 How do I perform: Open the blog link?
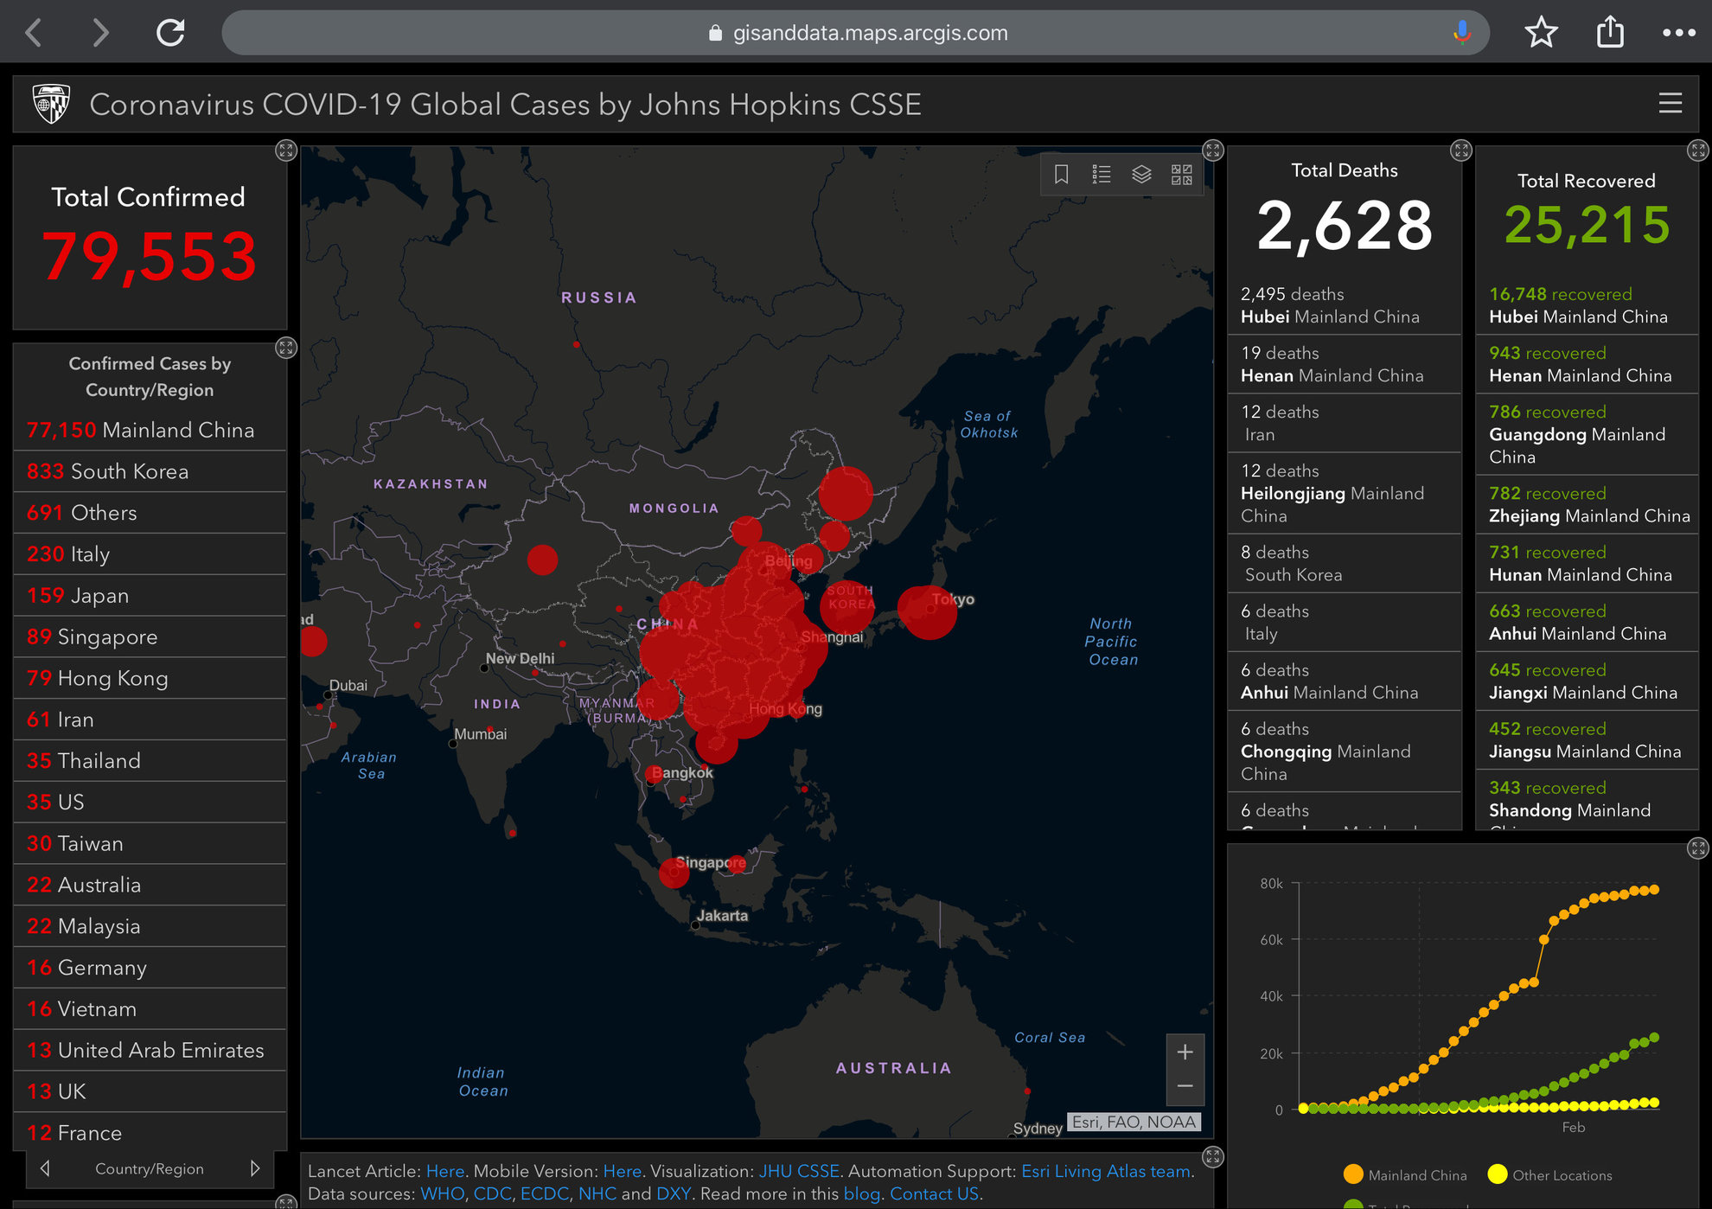[861, 1194]
